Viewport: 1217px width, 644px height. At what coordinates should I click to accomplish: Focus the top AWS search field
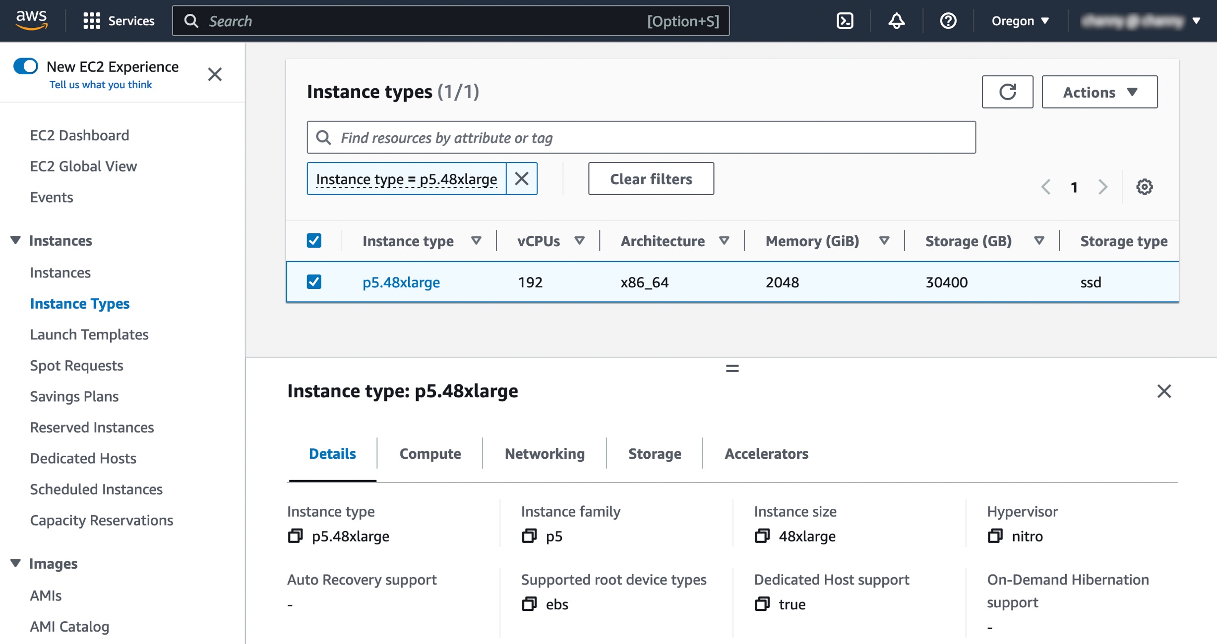[450, 21]
